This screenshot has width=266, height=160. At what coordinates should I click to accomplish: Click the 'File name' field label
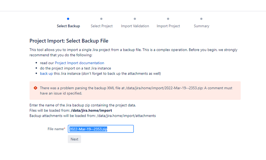tap(56, 129)
